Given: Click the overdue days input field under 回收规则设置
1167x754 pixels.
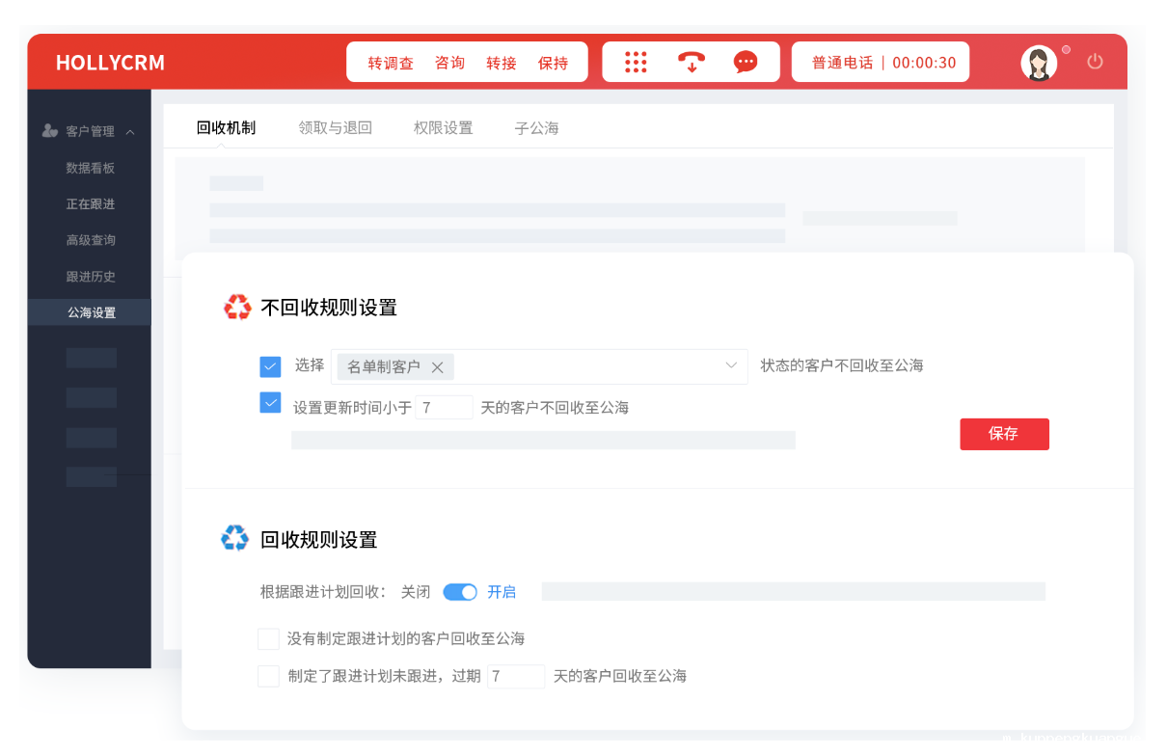Looking at the screenshot, I should pyautogui.click(x=516, y=676).
